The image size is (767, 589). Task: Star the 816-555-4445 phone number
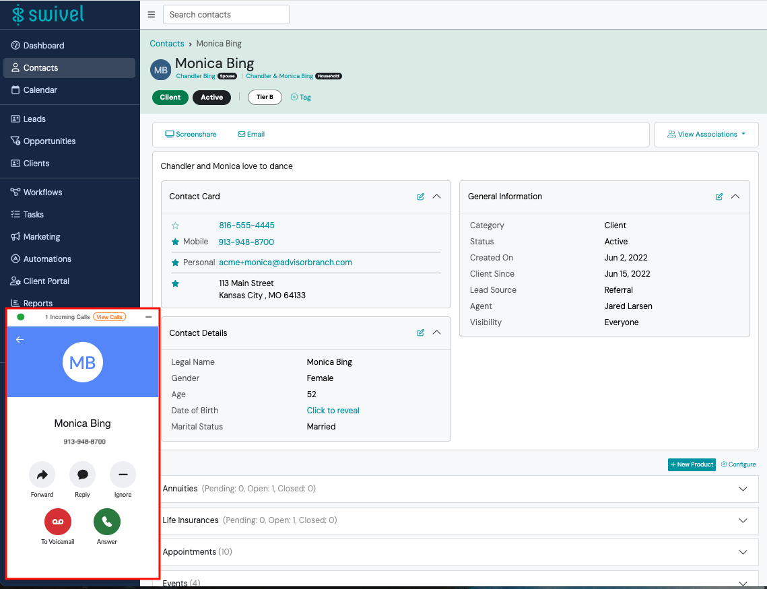click(175, 226)
